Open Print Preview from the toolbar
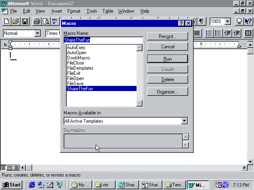This screenshot has height=190, width=254. (x=46, y=21)
